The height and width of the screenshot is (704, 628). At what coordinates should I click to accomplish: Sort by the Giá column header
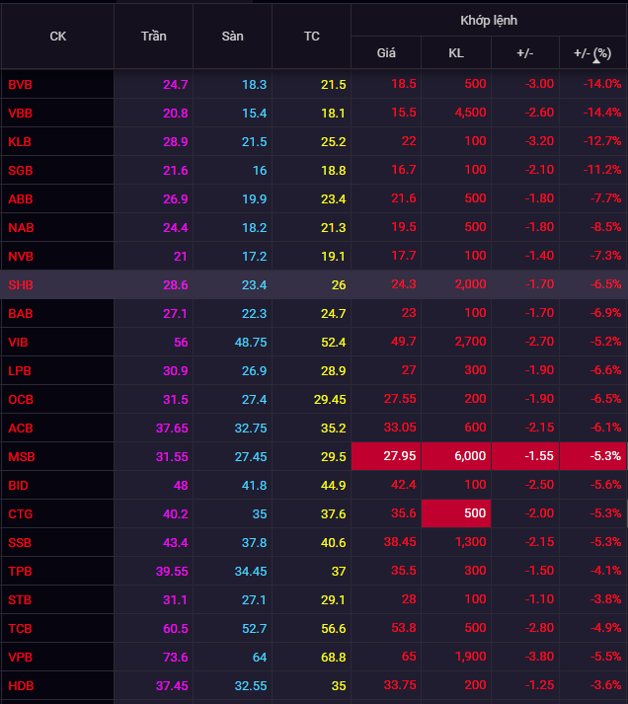pyautogui.click(x=386, y=52)
